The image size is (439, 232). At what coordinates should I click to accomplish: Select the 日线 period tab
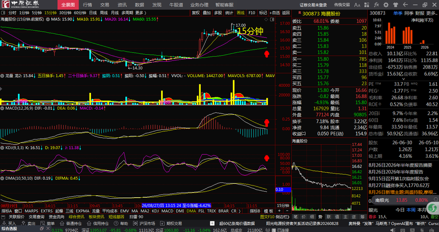pos(93,13)
